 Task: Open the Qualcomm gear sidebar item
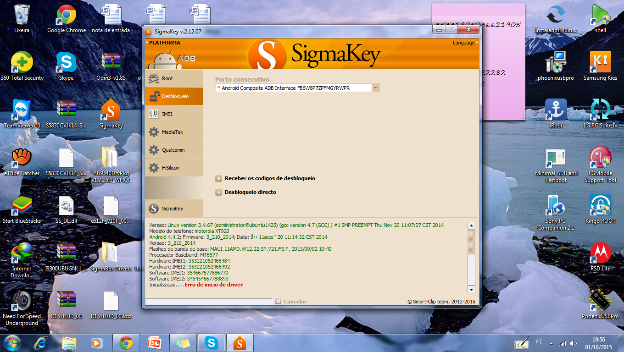click(x=173, y=150)
